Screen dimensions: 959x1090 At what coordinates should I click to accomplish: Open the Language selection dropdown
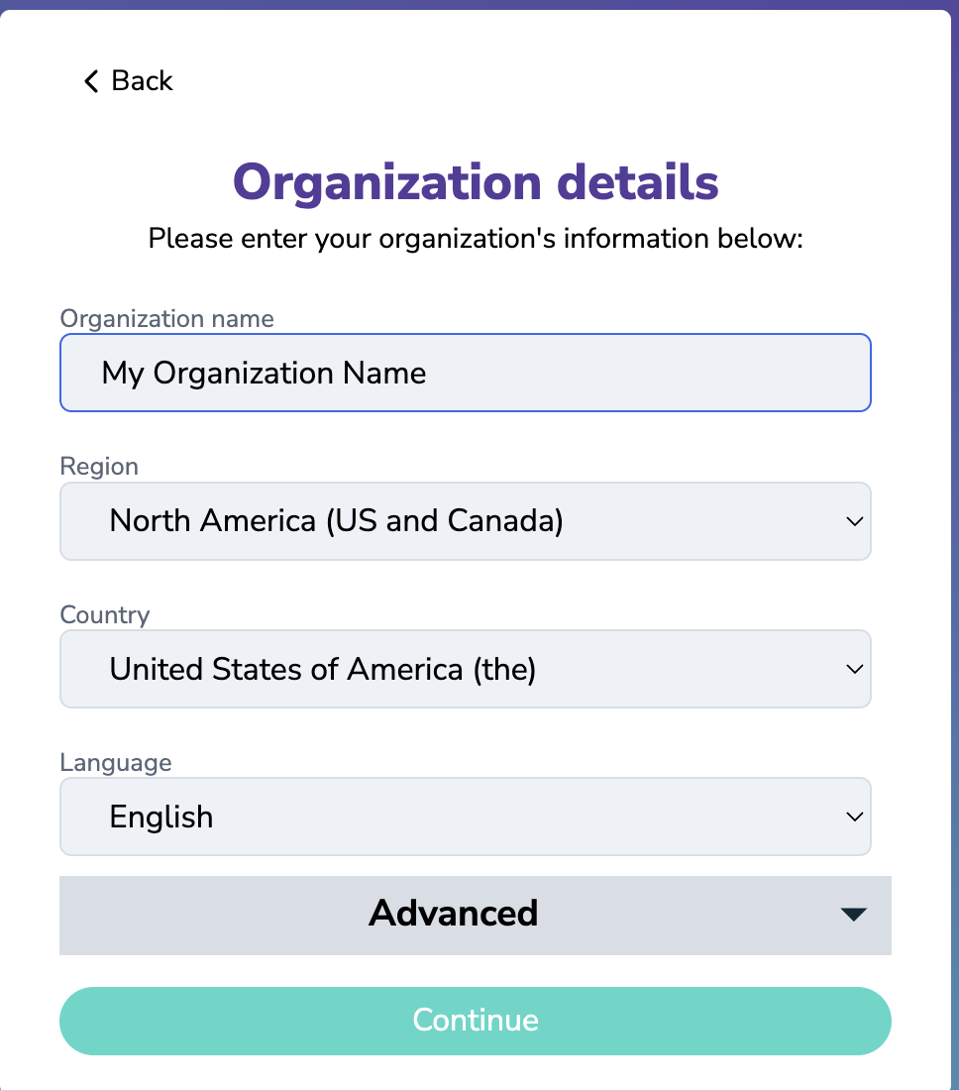tap(466, 817)
